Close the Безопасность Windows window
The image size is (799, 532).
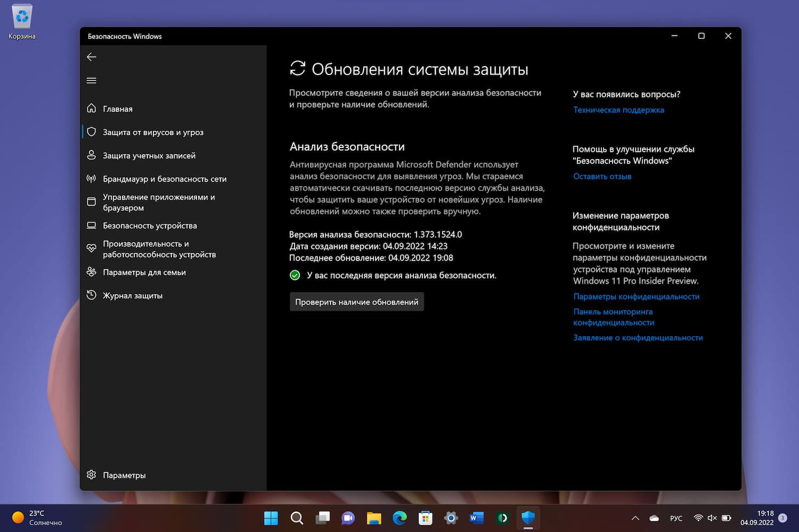(728, 36)
